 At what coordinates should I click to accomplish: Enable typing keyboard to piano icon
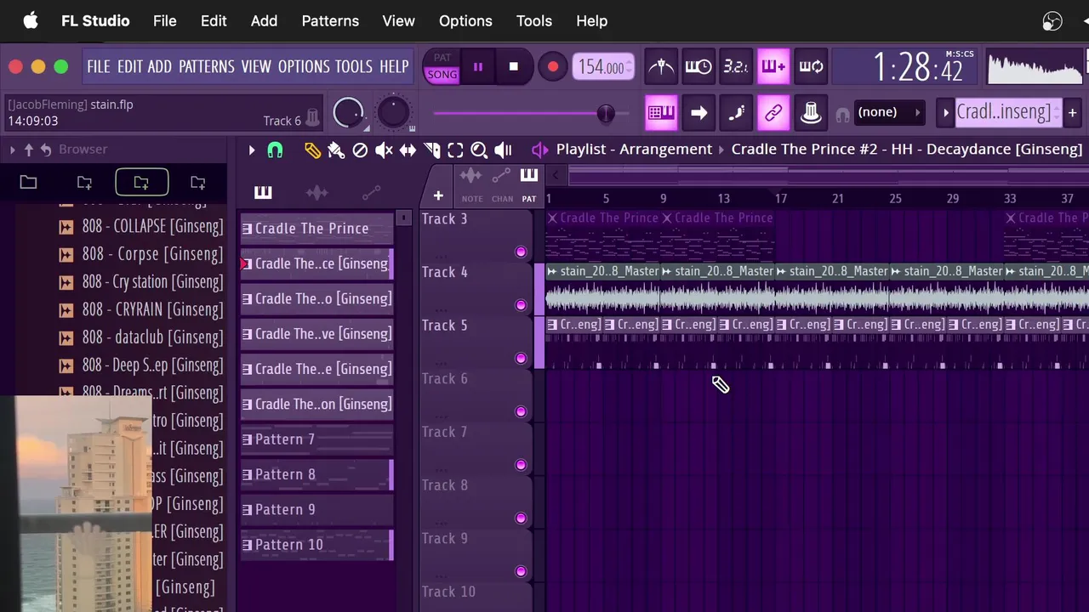point(661,112)
